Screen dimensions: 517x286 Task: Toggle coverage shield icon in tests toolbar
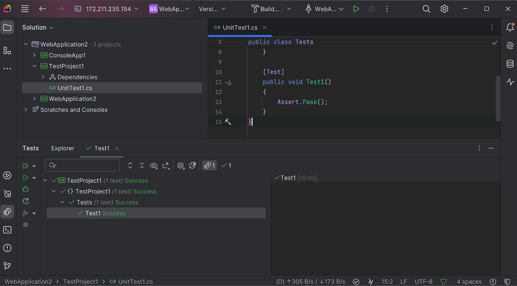tap(193, 166)
